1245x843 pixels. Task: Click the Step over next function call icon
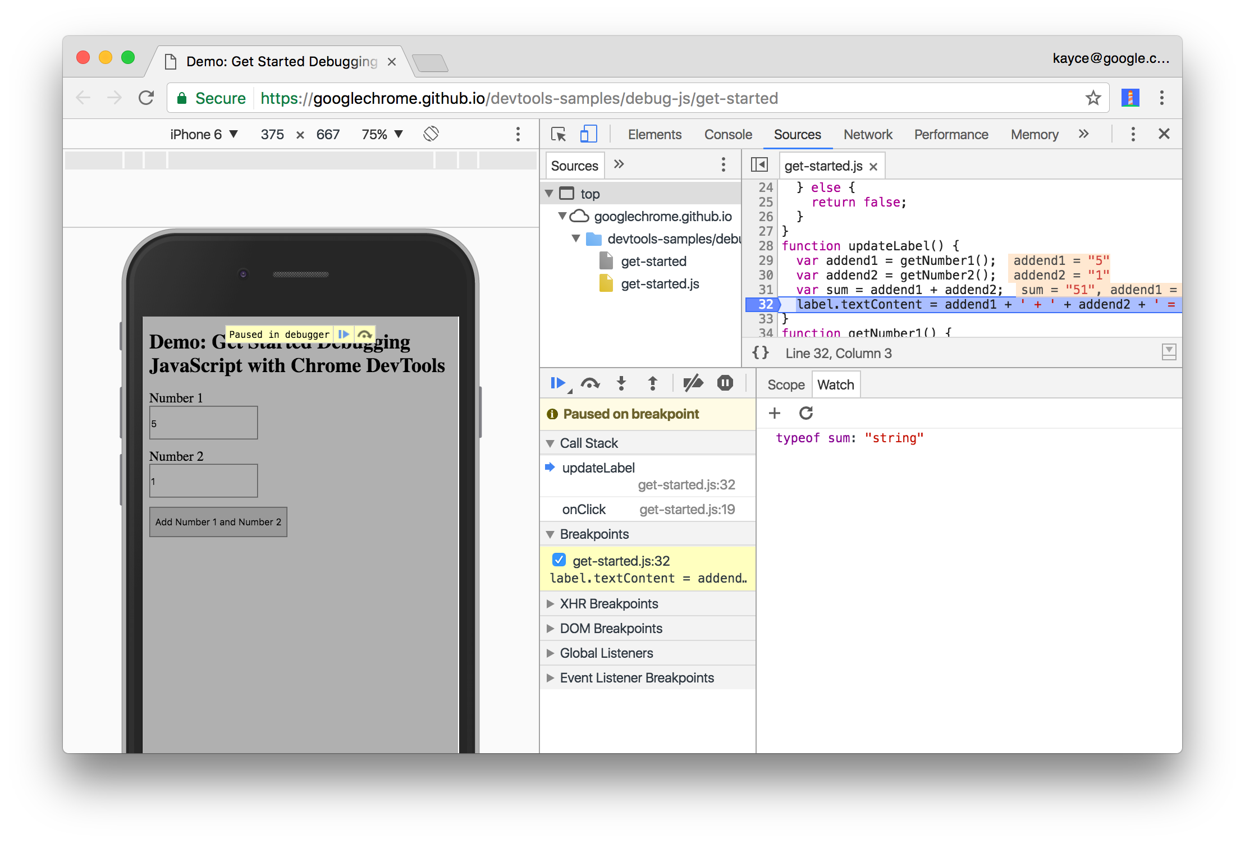[x=590, y=384]
